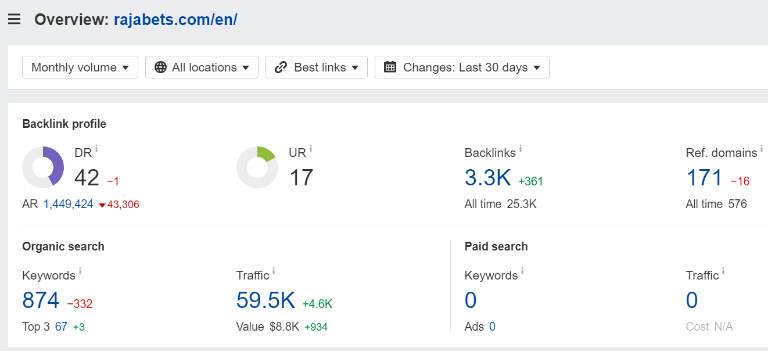The height and width of the screenshot is (351, 768).
Task: Click the Organic Traffic info icon
Action: click(274, 271)
